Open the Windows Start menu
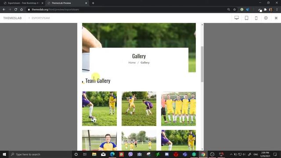This screenshot has width=281, height=158. click(x=4, y=154)
